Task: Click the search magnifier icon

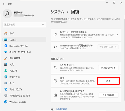Action: tap(43, 25)
